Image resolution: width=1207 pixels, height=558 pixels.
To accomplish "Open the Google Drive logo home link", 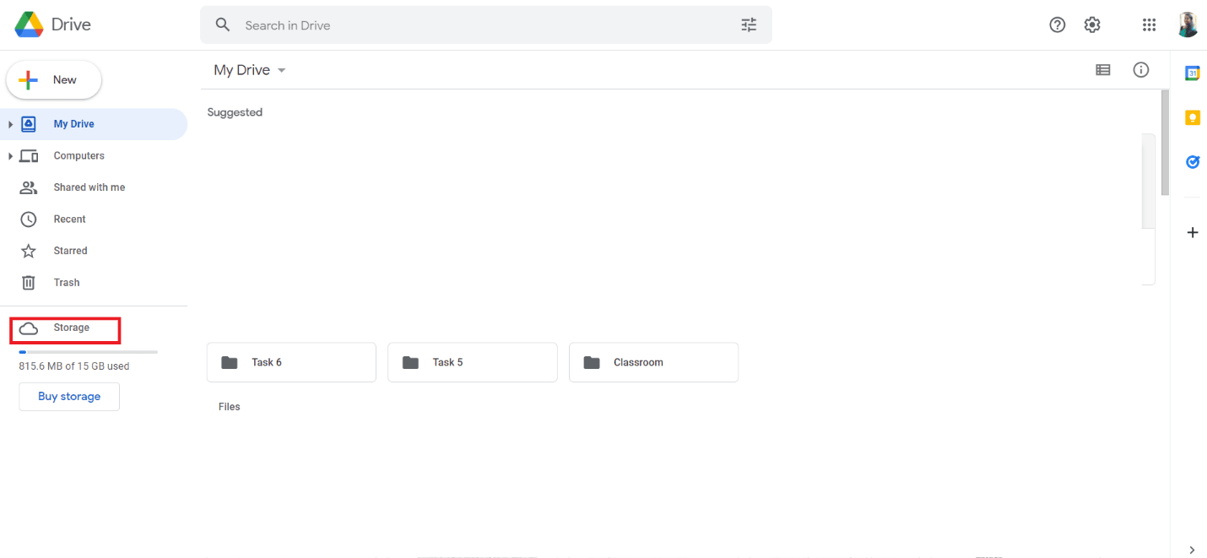I will coord(52,24).
